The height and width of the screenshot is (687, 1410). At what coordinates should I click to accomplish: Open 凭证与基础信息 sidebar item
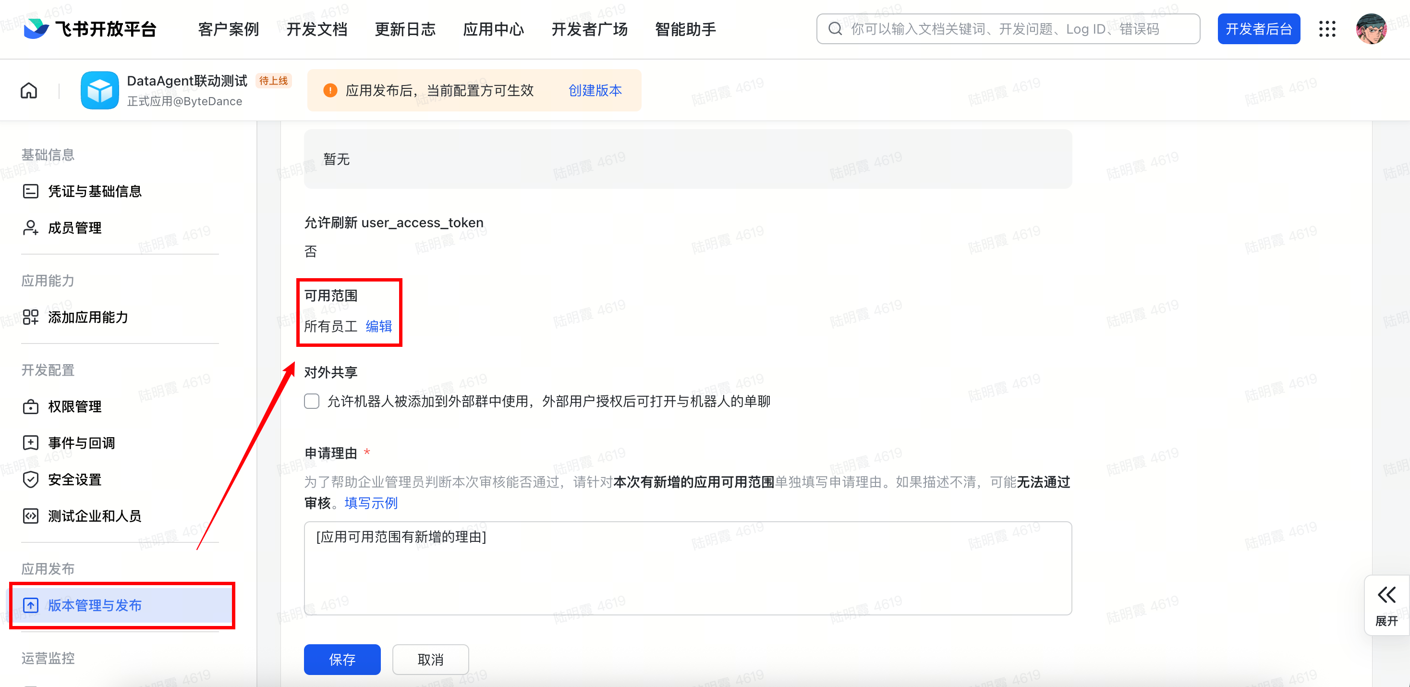pyautogui.click(x=94, y=191)
